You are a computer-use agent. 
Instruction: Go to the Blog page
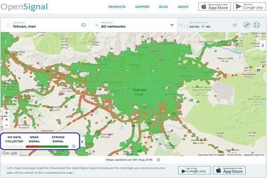tap(163, 7)
